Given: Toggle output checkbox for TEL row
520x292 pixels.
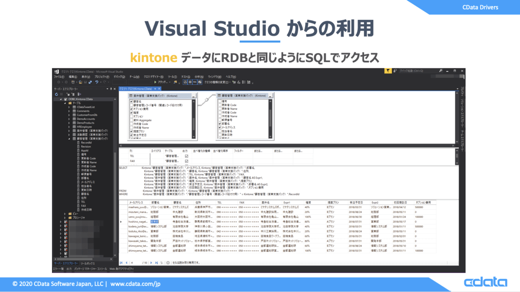Looking at the screenshot, I should pyautogui.click(x=187, y=156).
